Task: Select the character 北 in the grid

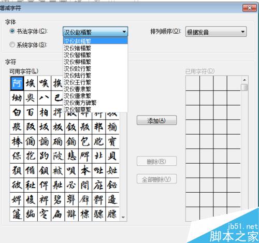Action: tap(98, 156)
